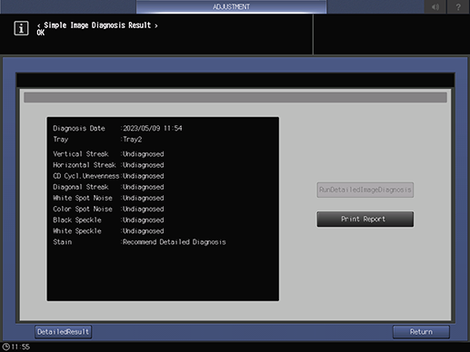Click the Horizontal Streak row
The width and height of the screenshot is (470, 352).
coord(108,165)
